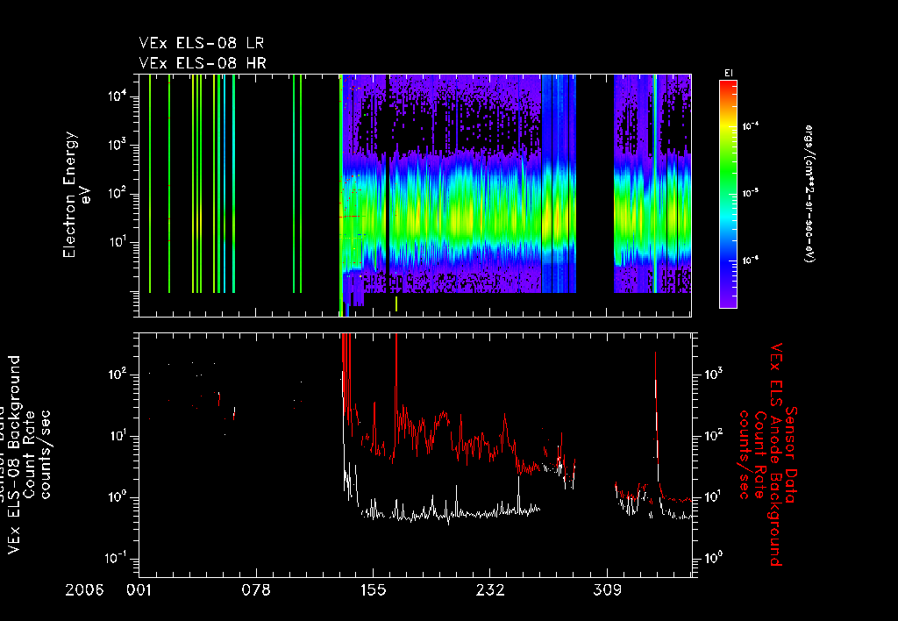The image size is (898, 621).
Task: Click the red 'VEx ELS Anode Background' axis label
Action: click(x=776, y=455)
